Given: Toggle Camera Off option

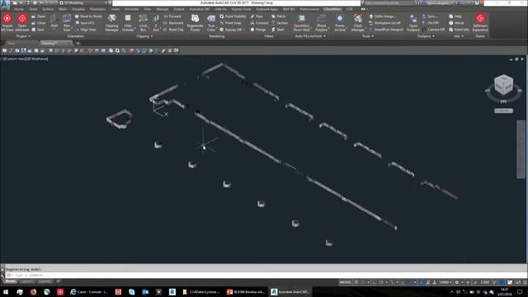Looking at the screenshot, I should 433,30.
